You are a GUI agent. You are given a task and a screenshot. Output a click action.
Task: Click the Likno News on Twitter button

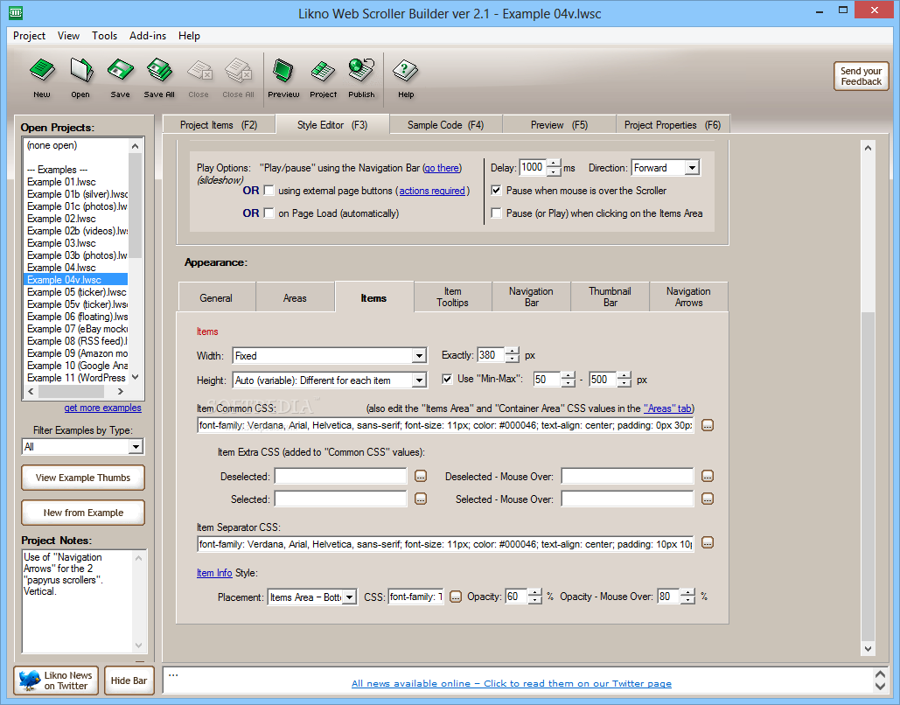click(56, 681)
